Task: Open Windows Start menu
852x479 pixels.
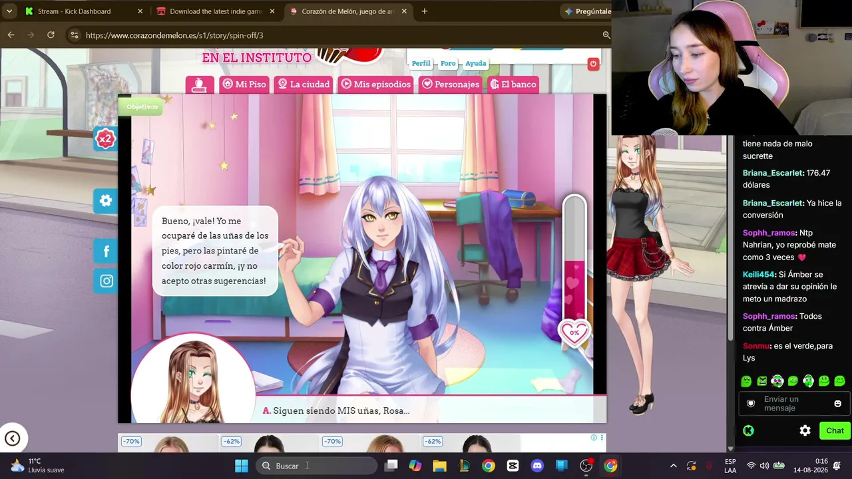Action: (x=242, y=466)
